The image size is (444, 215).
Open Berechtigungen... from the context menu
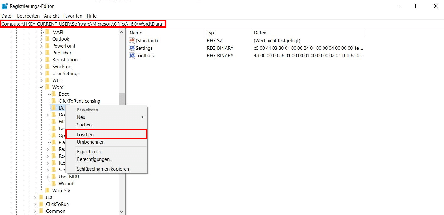(107, 159)
